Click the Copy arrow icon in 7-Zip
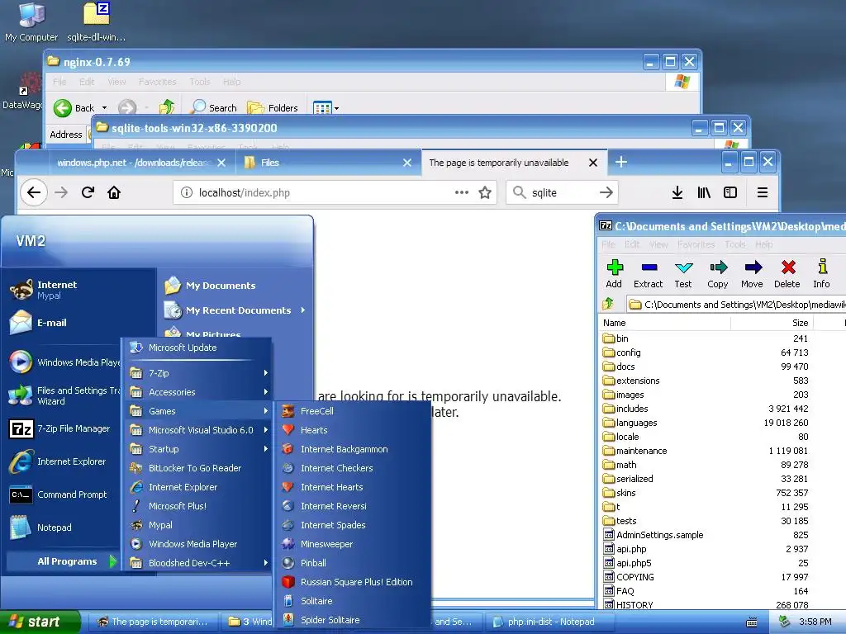 [x=718, y=274]
